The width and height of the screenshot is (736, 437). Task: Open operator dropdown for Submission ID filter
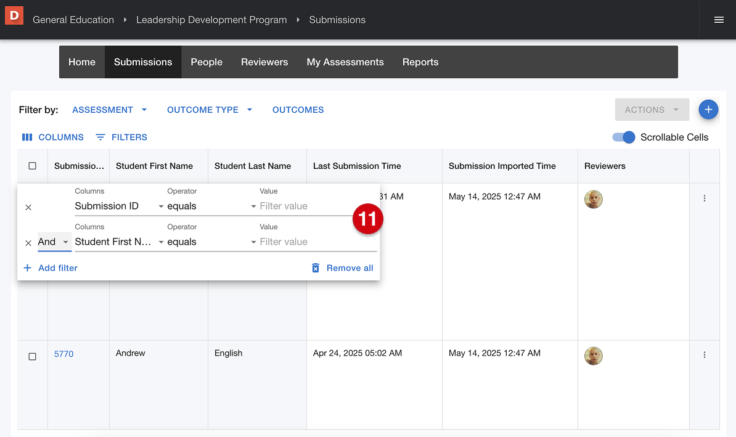211,206
